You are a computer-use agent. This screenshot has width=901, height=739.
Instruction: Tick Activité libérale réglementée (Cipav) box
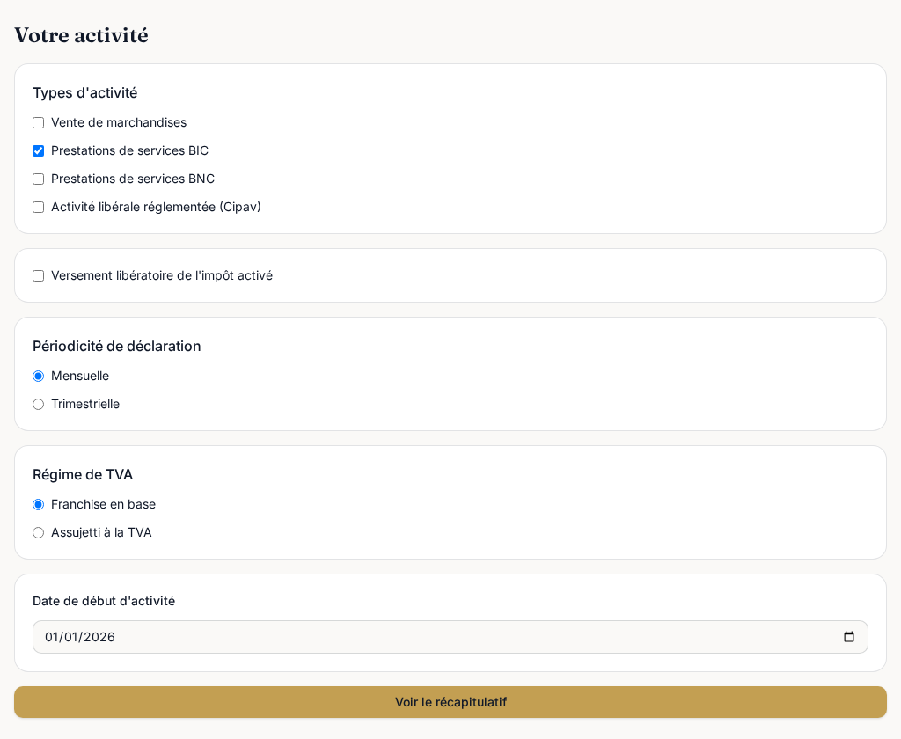point(39,208)
